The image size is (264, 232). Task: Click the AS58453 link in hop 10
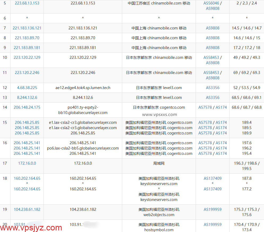pos(211,58)
